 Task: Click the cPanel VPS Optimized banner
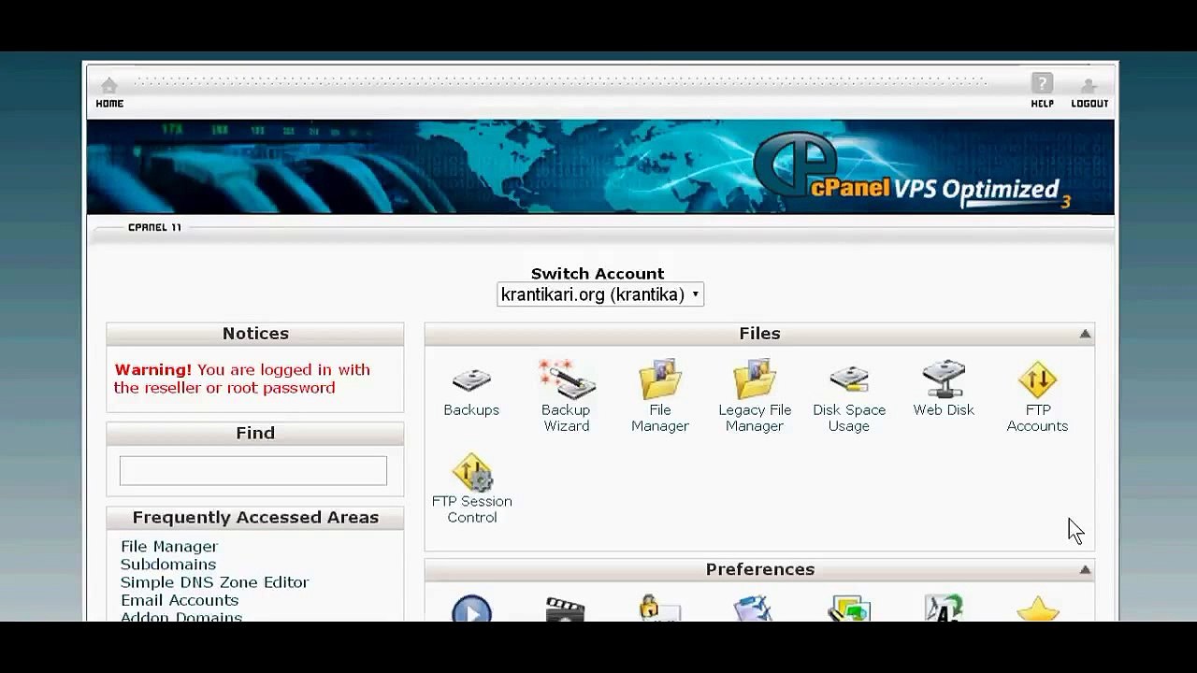tap(600, 167)
